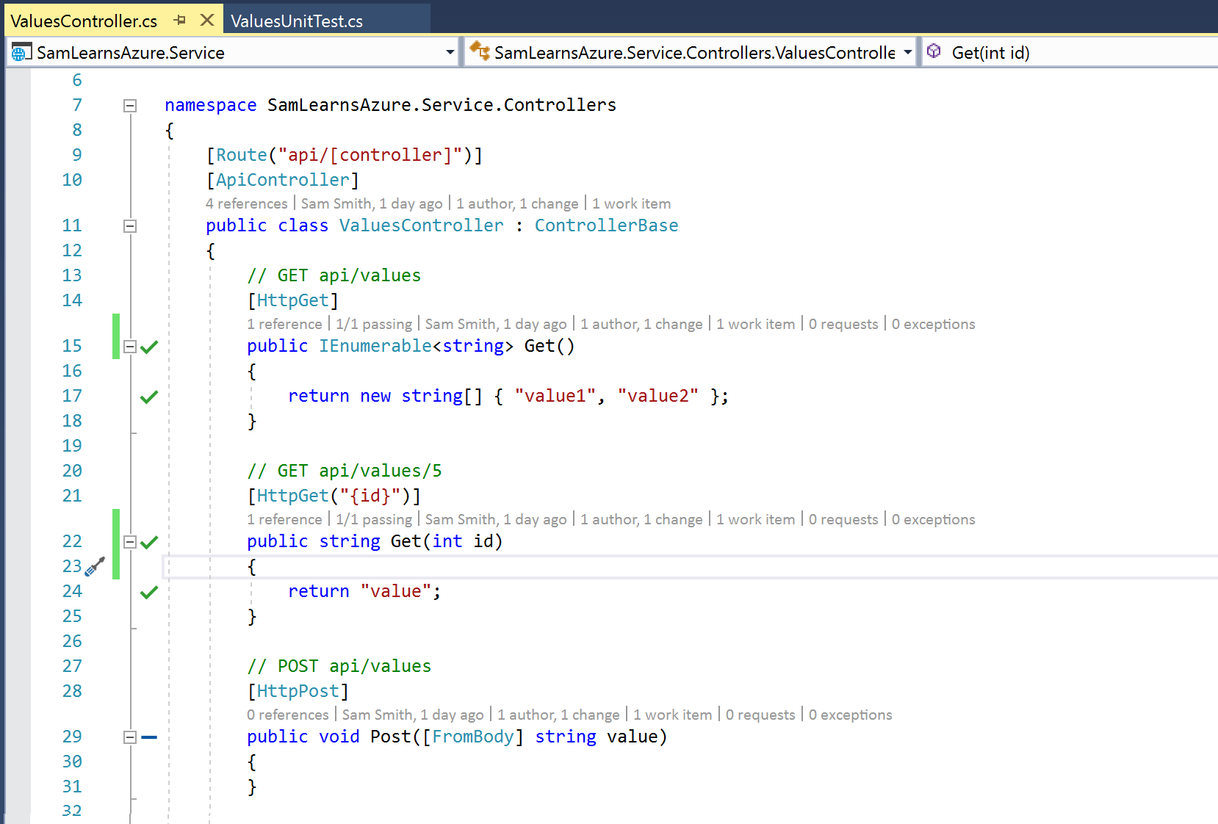Click '0 references' CodeLens above Post method

coord(288,715)
